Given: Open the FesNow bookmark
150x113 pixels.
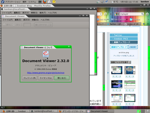Looking at the screenshot, I should tap(135, 19).
